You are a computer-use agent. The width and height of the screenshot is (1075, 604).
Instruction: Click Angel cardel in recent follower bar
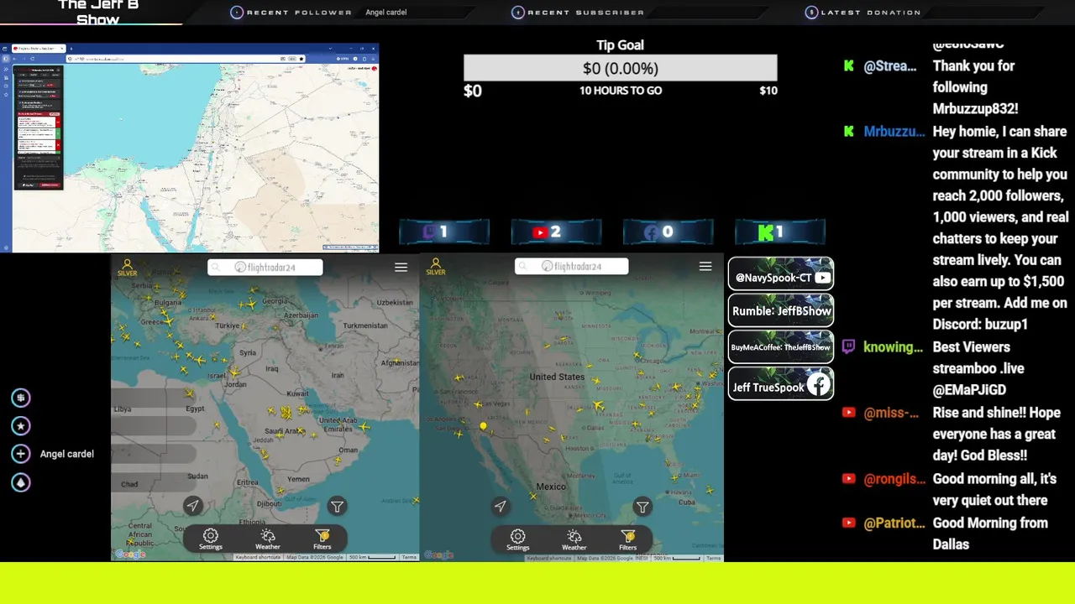[x=386, y=13]
